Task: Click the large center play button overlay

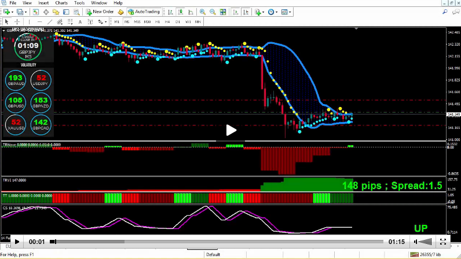Action: (x=231, y=130)
